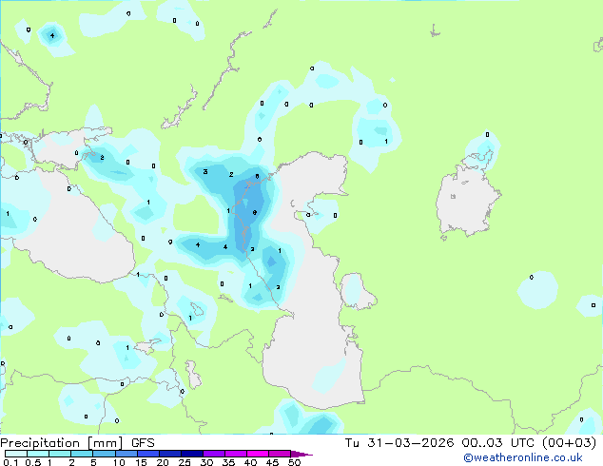Click the '40' legend scale label

click(250, 462)
